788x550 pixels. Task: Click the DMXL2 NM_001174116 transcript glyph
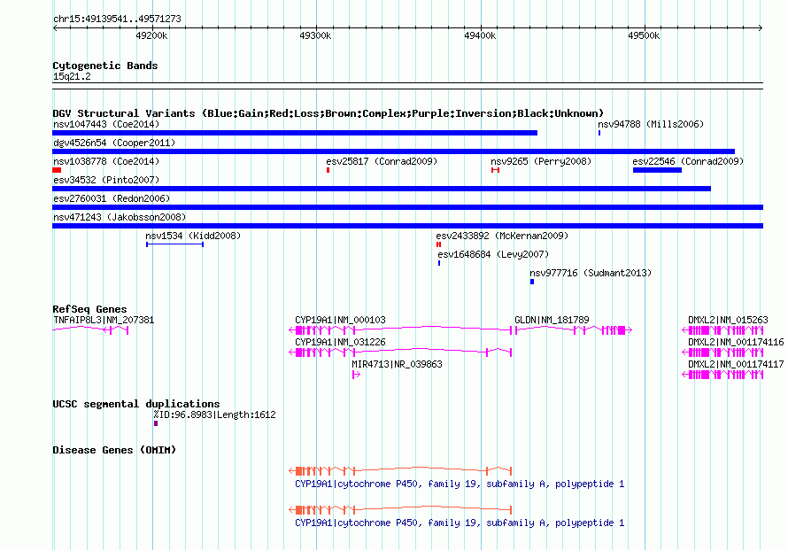(722, 352)
